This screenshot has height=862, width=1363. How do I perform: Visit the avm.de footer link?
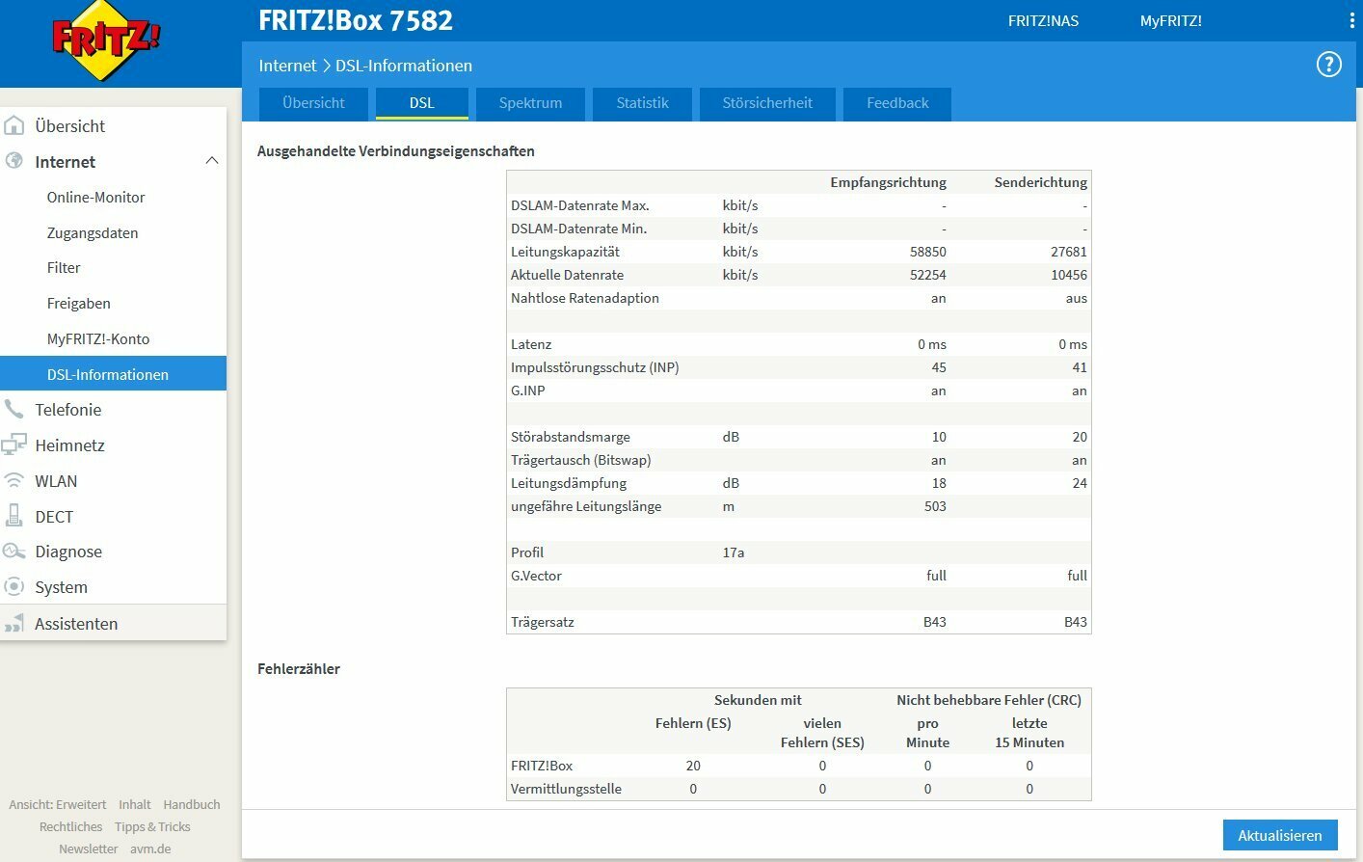click(150, 849)
